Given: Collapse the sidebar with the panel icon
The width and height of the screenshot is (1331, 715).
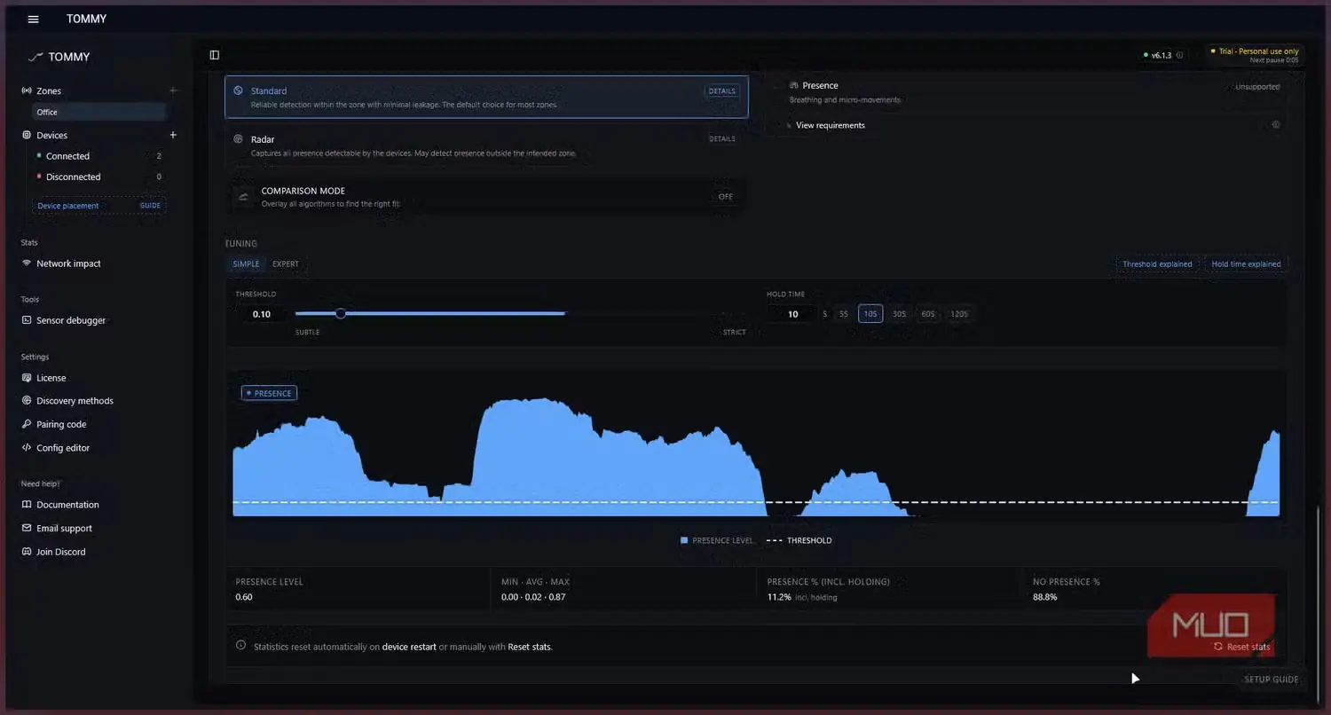Looking at the screenshot, I should (215, 55).
